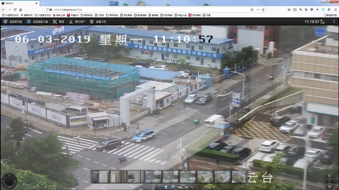
Task: Click the magnifier zoom icon in bottom bar
Action: [159, 187]
